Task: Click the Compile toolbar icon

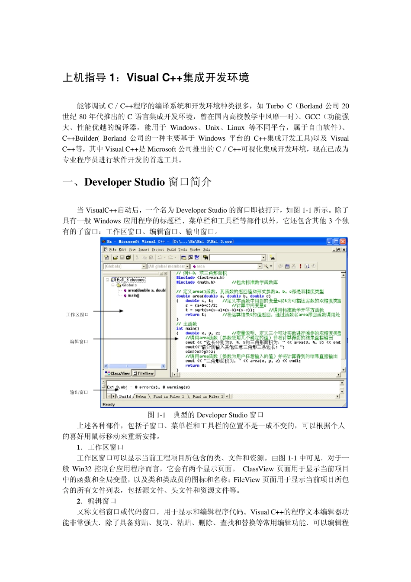Action: click(x=280, y=266)
